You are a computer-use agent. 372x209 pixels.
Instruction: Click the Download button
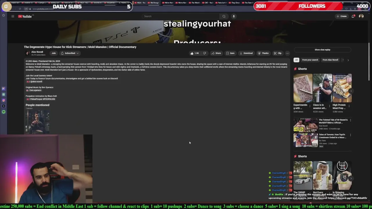tap(246, 53)
